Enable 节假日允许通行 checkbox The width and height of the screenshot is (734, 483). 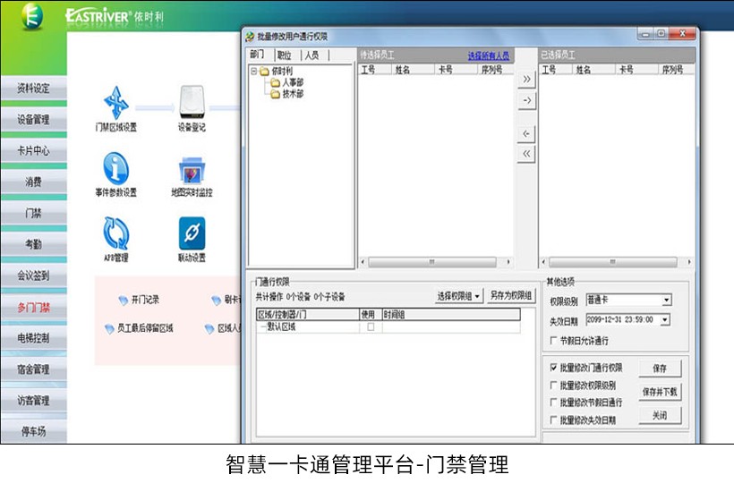(553, 341)
